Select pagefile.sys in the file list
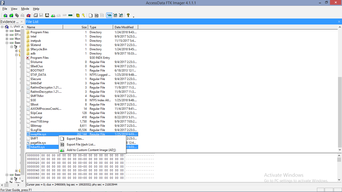 (82, 143)
